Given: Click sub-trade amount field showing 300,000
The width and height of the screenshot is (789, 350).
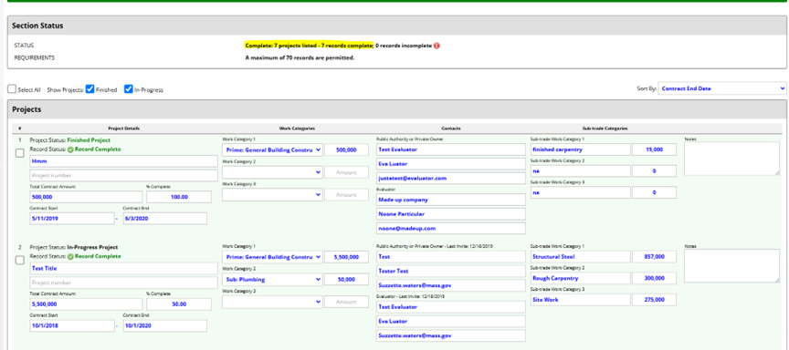Looking at the screenshot, I should click(654, 278).
